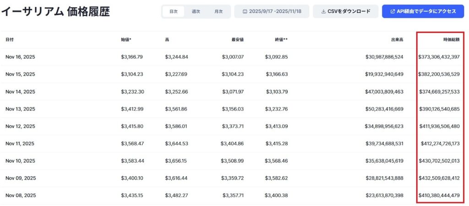Click open price $3,232.30
The image size is (469, 206).
coord(132,91)
